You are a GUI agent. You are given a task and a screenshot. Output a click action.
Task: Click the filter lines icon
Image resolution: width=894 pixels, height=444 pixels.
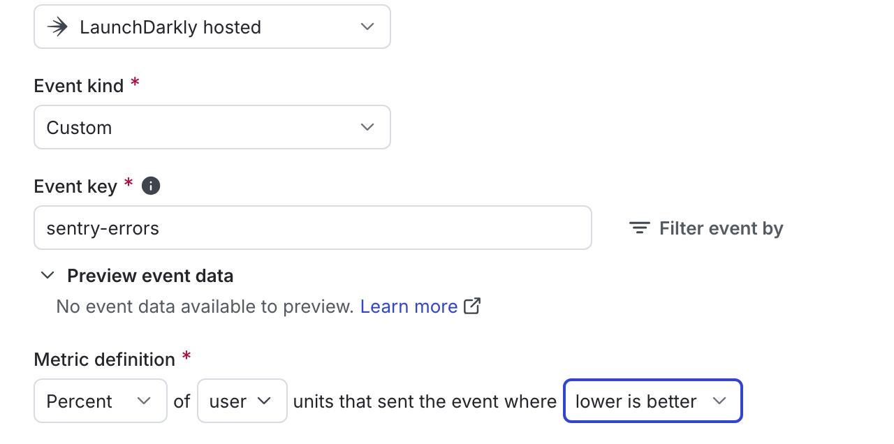point(639,228)
